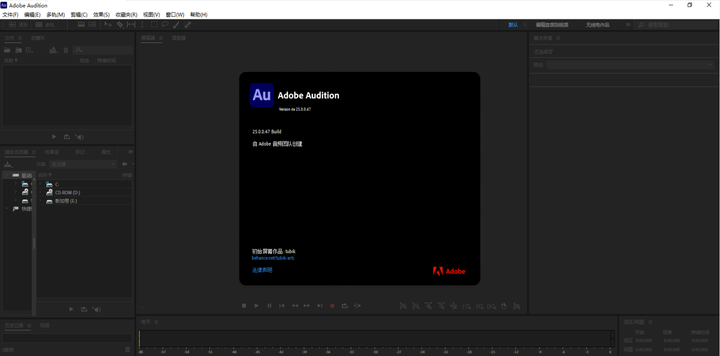Select the Spot Healing Brush tool
This screenshot has height=356, width=720.
click(x=188, y=25)
